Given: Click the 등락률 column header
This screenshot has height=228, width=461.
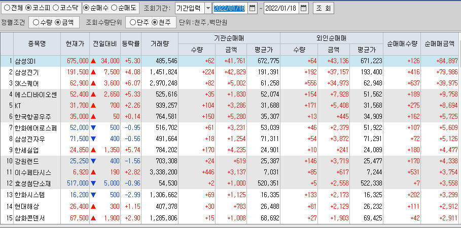Looking at the screenshot, I should 131,44.
